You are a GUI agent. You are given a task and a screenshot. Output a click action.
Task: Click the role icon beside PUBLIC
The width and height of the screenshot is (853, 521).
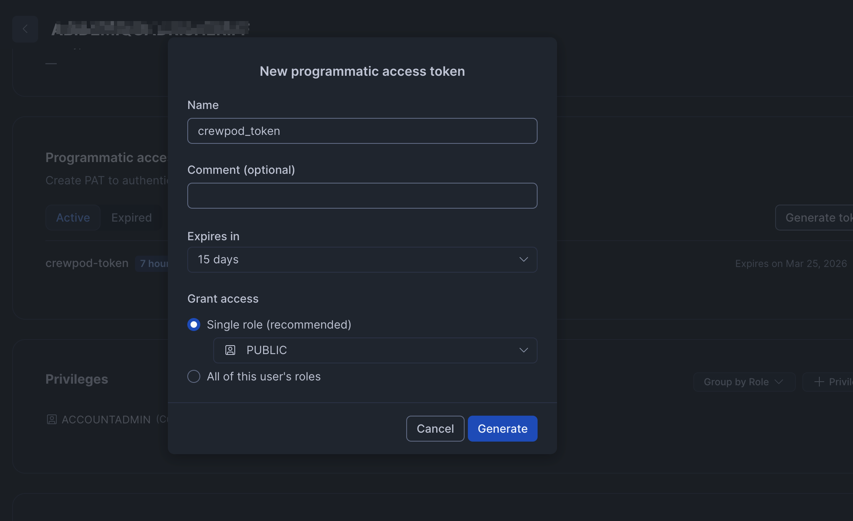[230, 350]
